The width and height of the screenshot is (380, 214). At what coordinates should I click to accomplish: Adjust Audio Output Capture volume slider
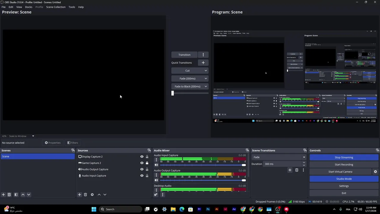[203, 180]
